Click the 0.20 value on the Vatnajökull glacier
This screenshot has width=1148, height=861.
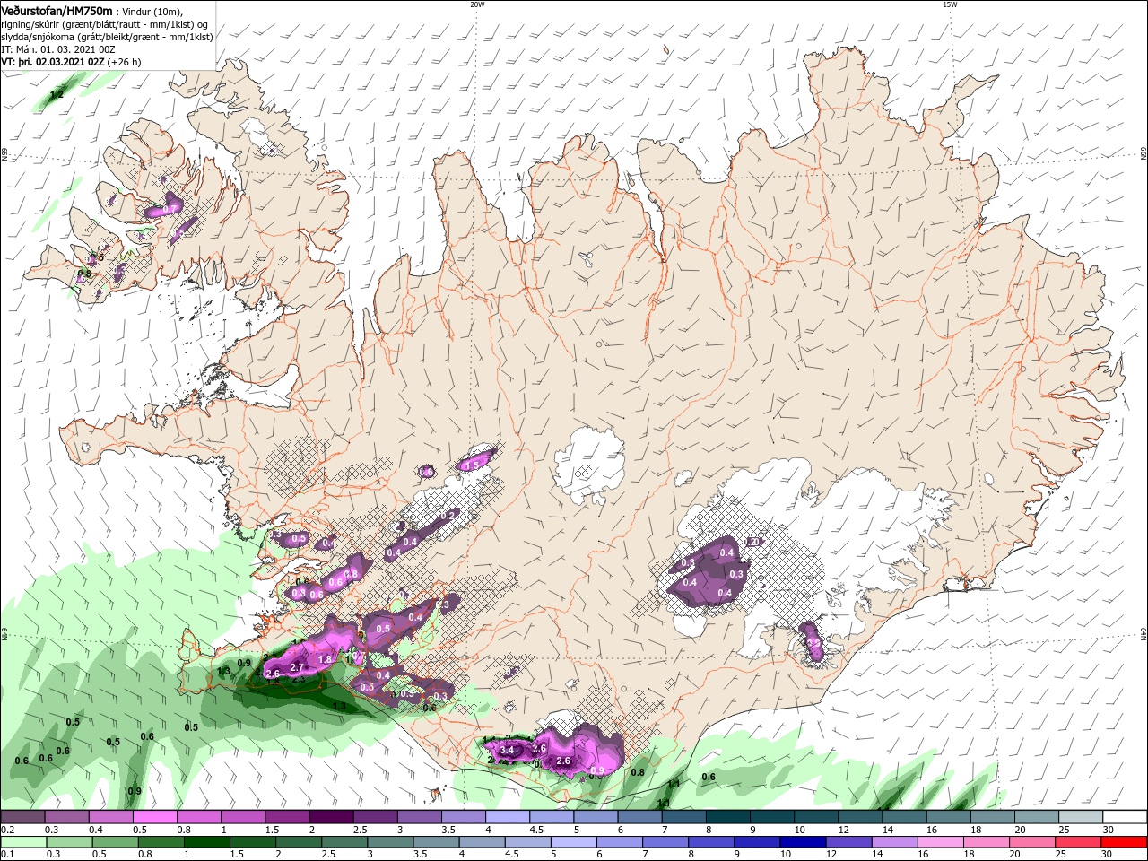753,542
